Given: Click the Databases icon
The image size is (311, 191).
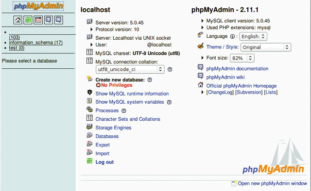Looking at the screenshot, I should click(89, 135).
